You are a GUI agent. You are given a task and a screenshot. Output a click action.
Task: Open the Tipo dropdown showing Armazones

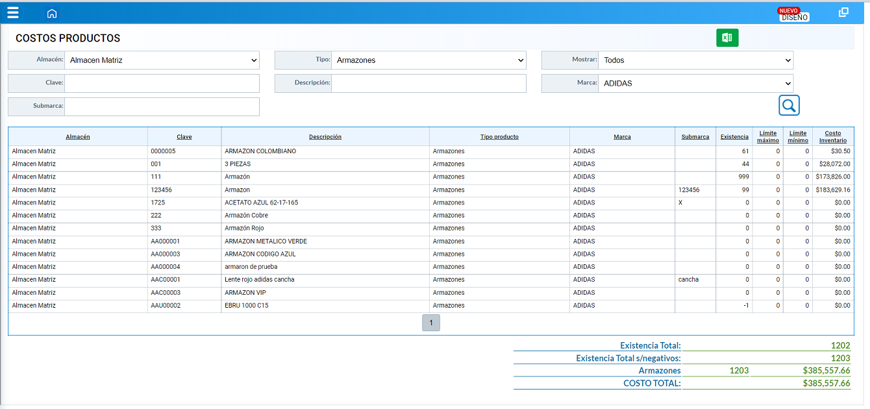(x=429, y=60)
